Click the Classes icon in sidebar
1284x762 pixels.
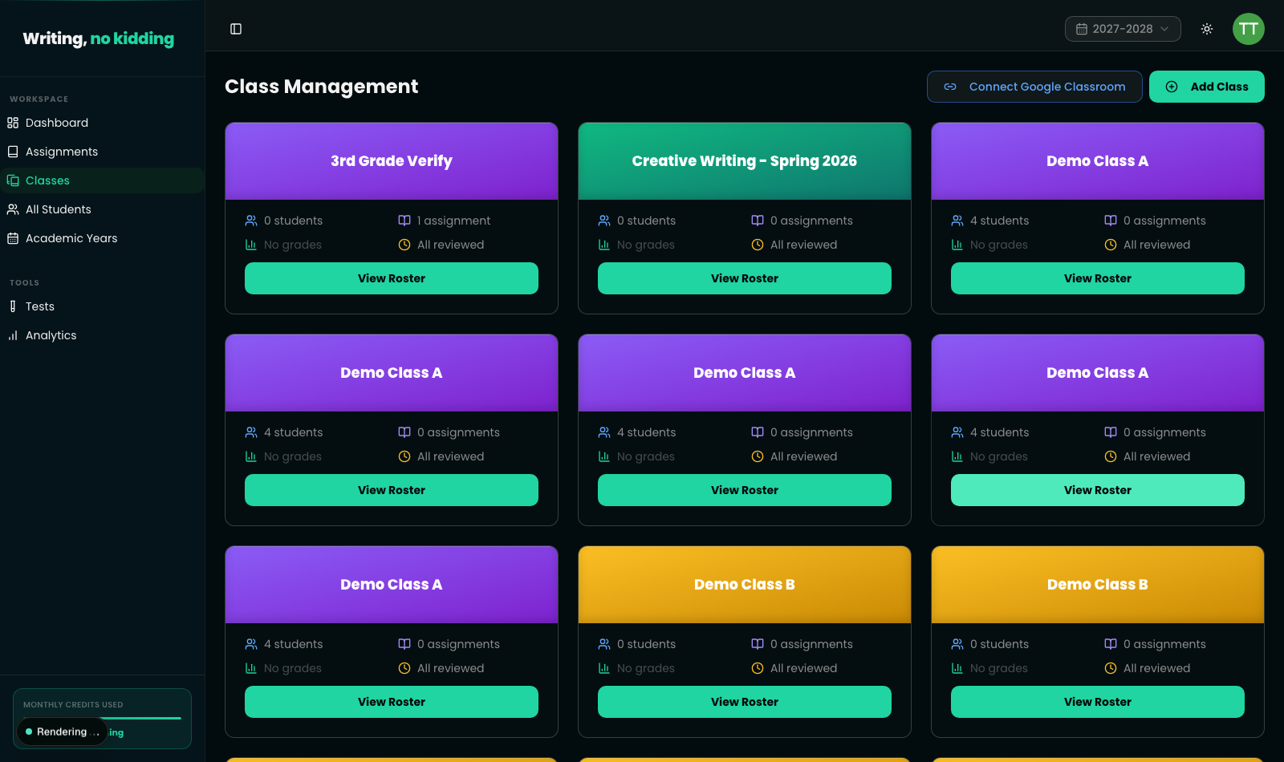coord(13,180)
